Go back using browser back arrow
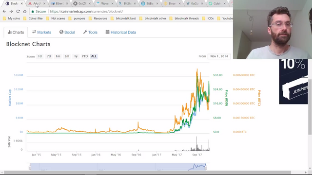The width and height of the screenshot is (312, 175). (x=4, y=11)
